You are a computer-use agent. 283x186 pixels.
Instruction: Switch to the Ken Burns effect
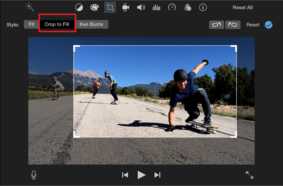click(x=92, y=24)
